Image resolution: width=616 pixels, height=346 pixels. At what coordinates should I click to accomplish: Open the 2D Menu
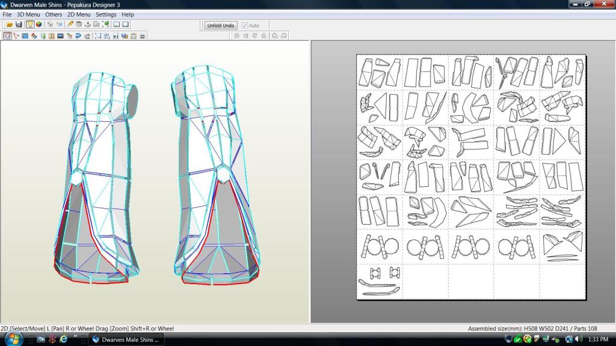79,14
